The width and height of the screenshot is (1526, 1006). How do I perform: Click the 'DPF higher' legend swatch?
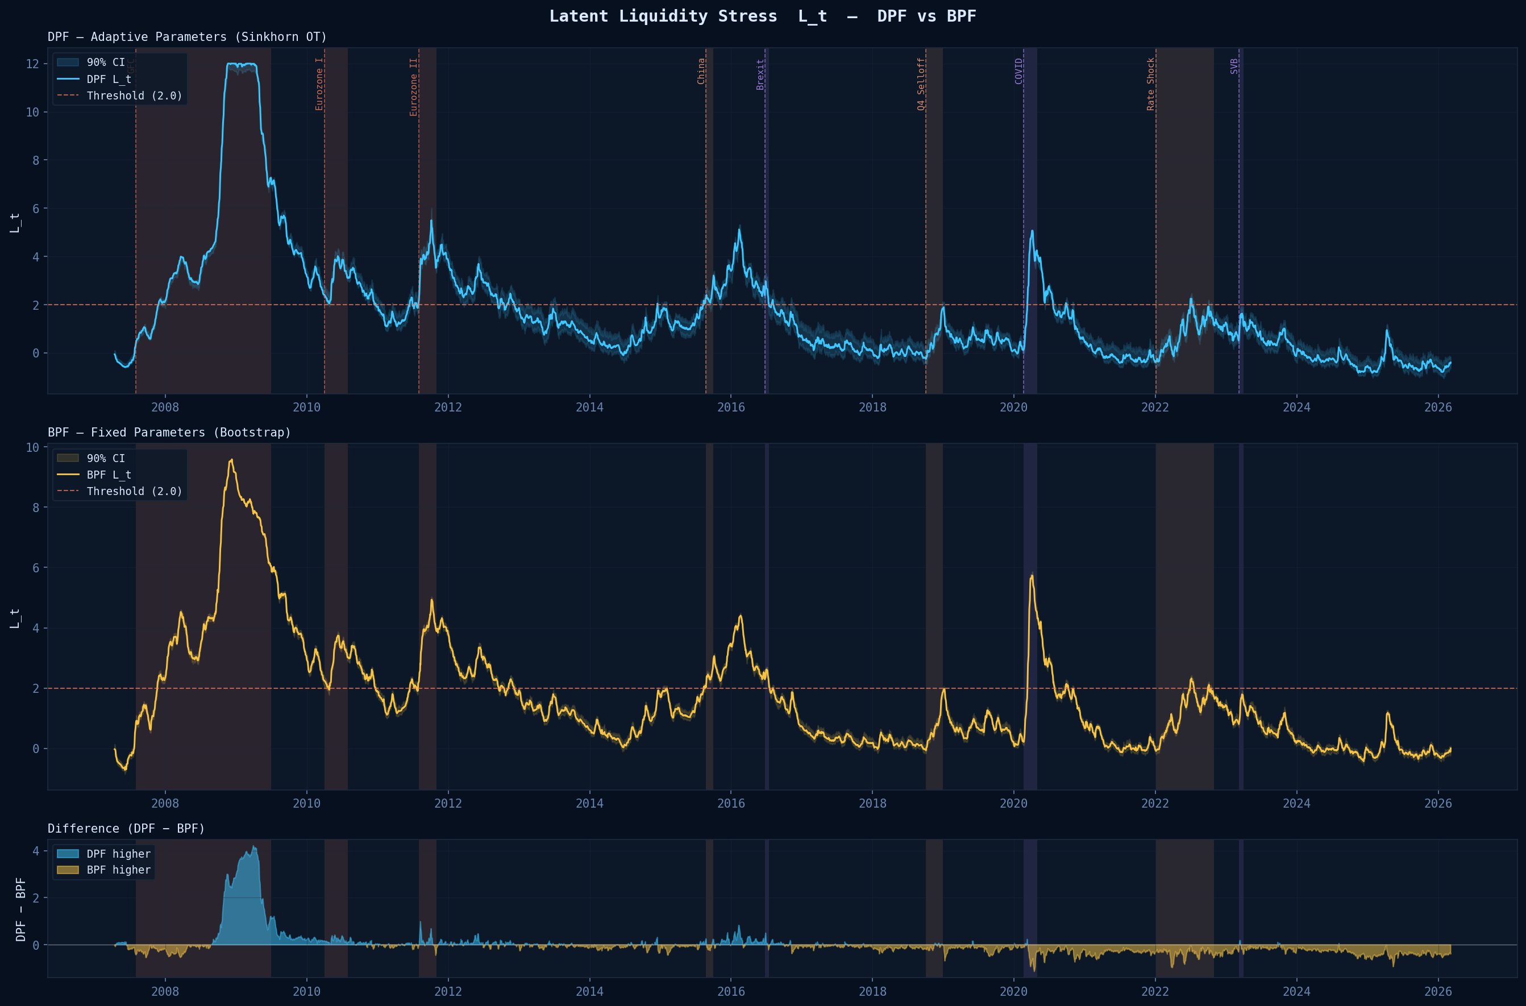click(x=68, y=854)
